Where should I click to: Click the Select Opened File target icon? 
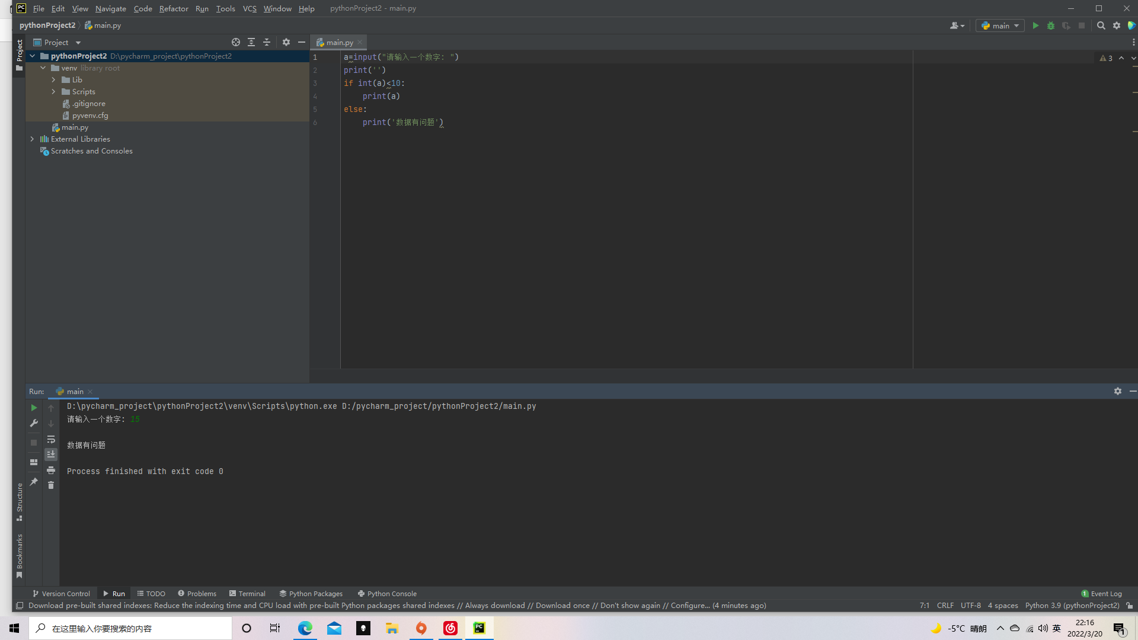[x=236, y=42]
